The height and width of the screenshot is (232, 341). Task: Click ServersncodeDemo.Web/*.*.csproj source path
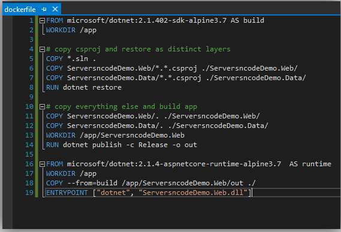(x=132, y=68)
